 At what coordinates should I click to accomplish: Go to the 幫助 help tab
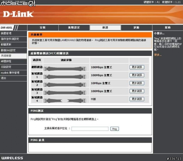pos(168,28)
